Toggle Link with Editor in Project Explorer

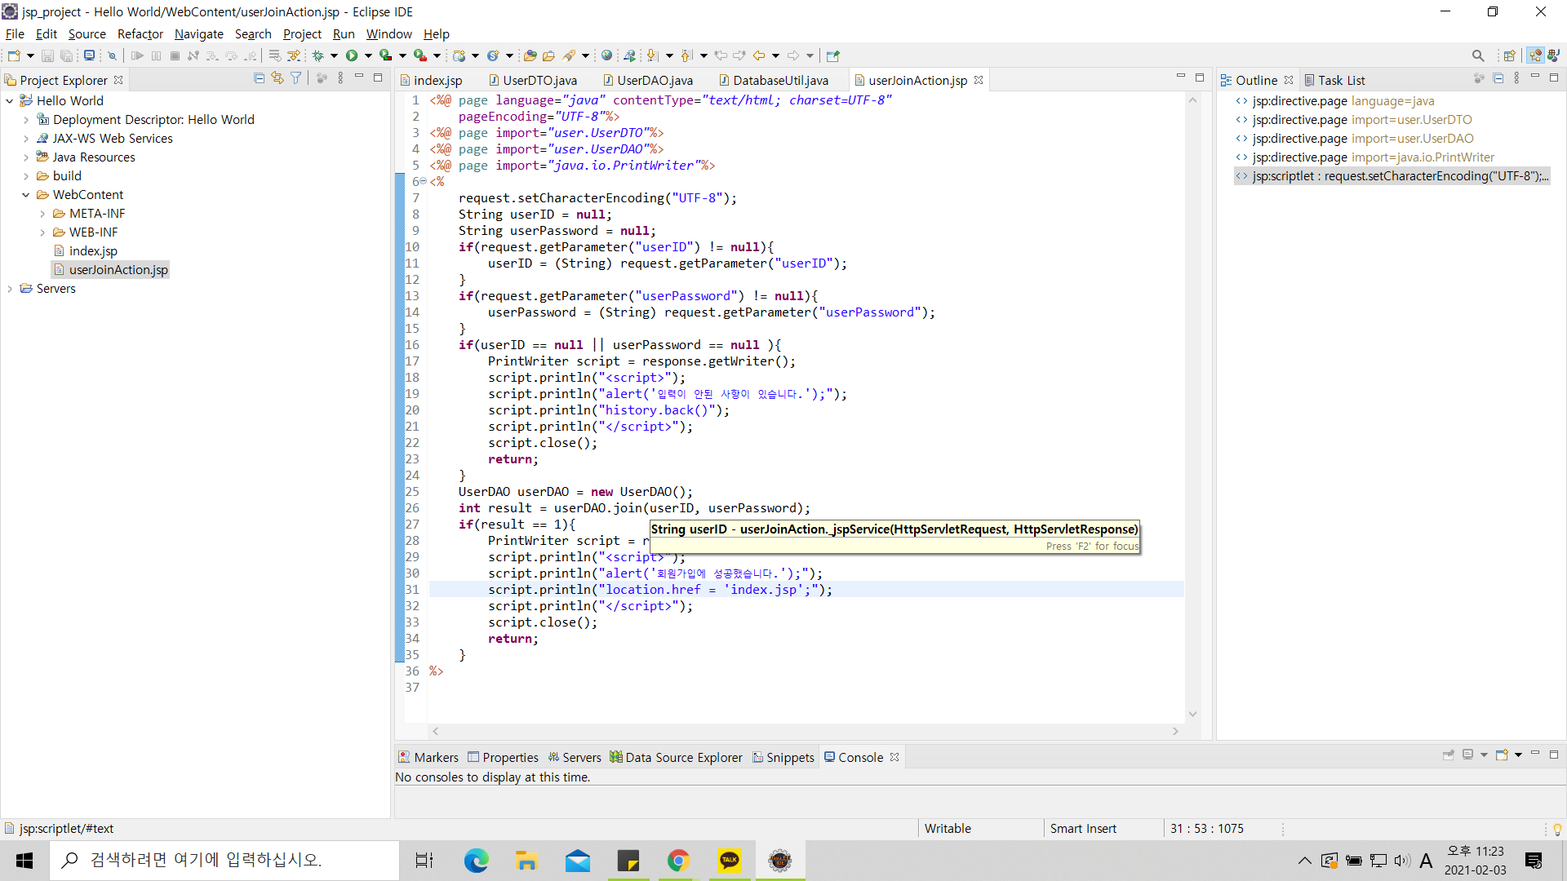[277, 78]
